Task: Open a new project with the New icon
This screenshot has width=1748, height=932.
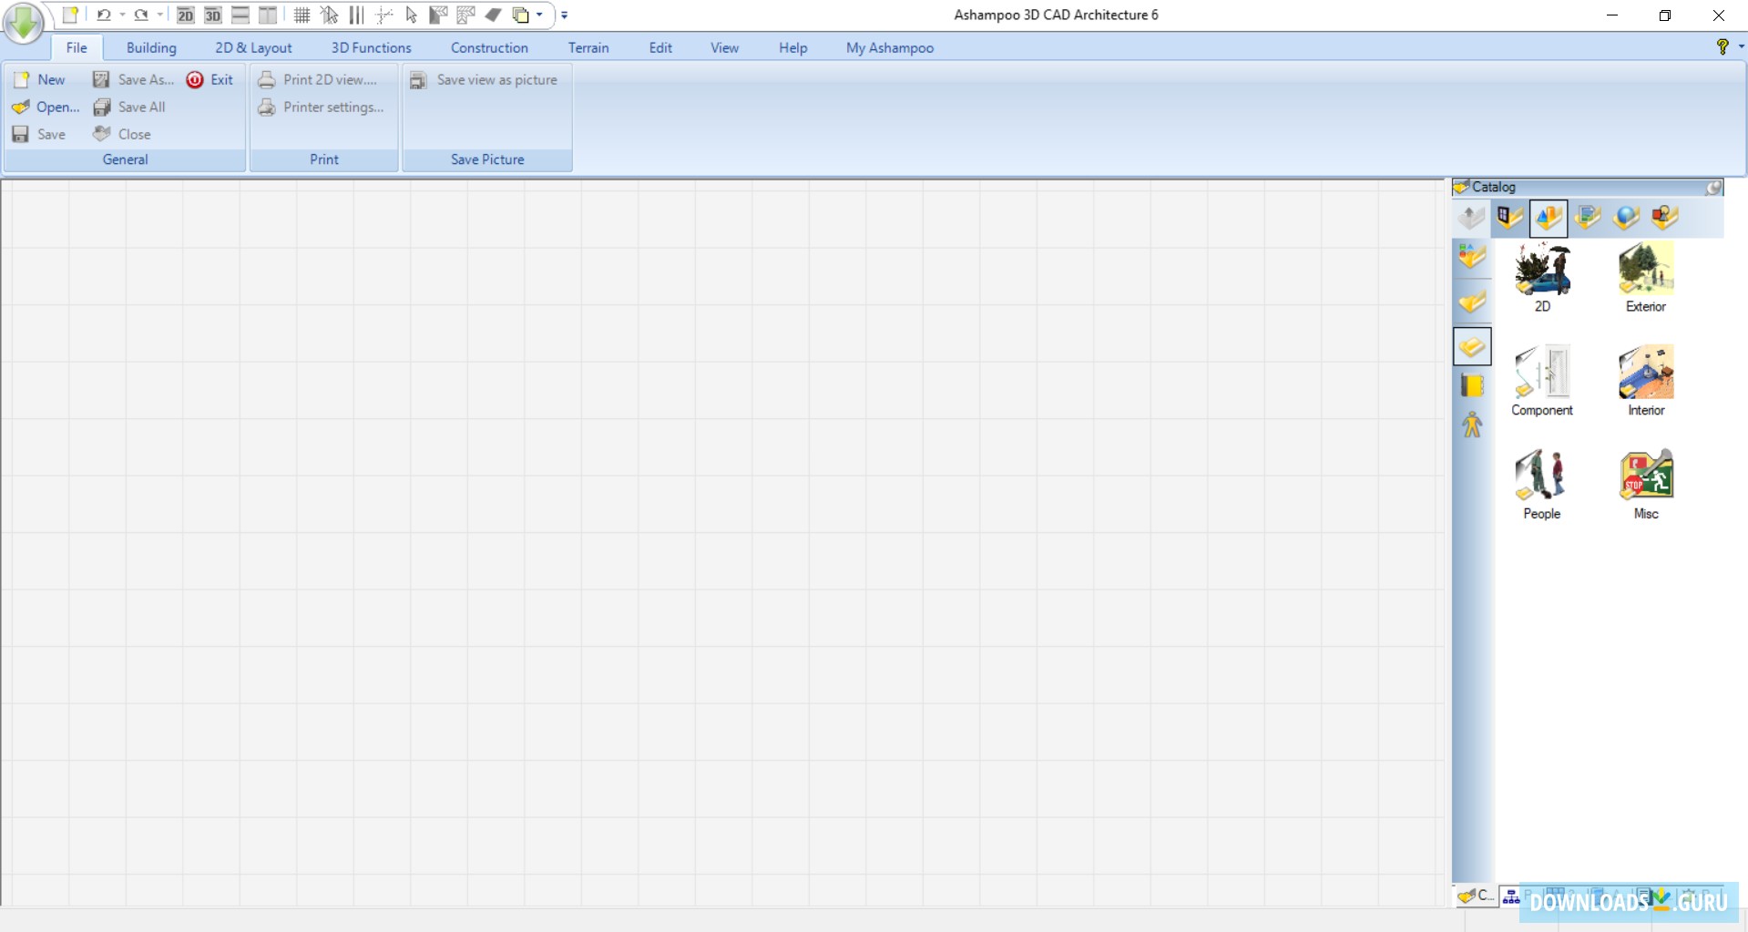Action: (70, 15)
